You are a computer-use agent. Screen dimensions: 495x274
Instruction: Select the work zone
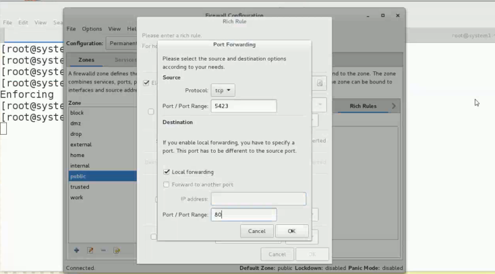coord(103,197)
